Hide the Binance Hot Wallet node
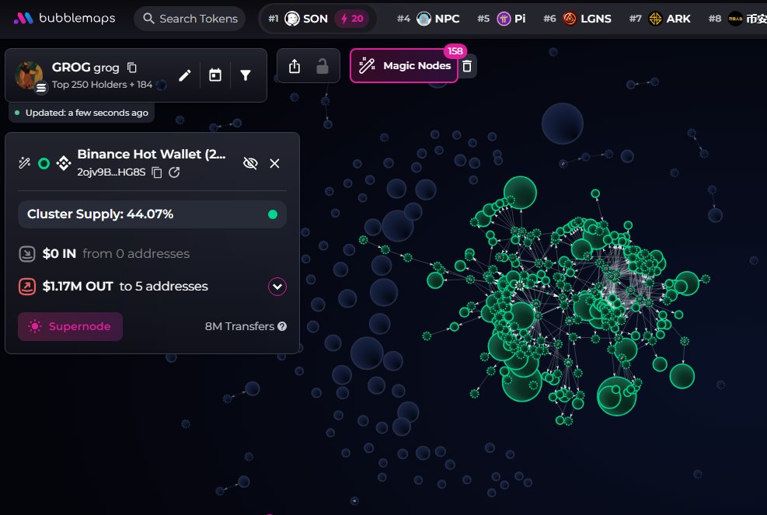The width and height of the screenshot is (767, 515). coord(250,163)
